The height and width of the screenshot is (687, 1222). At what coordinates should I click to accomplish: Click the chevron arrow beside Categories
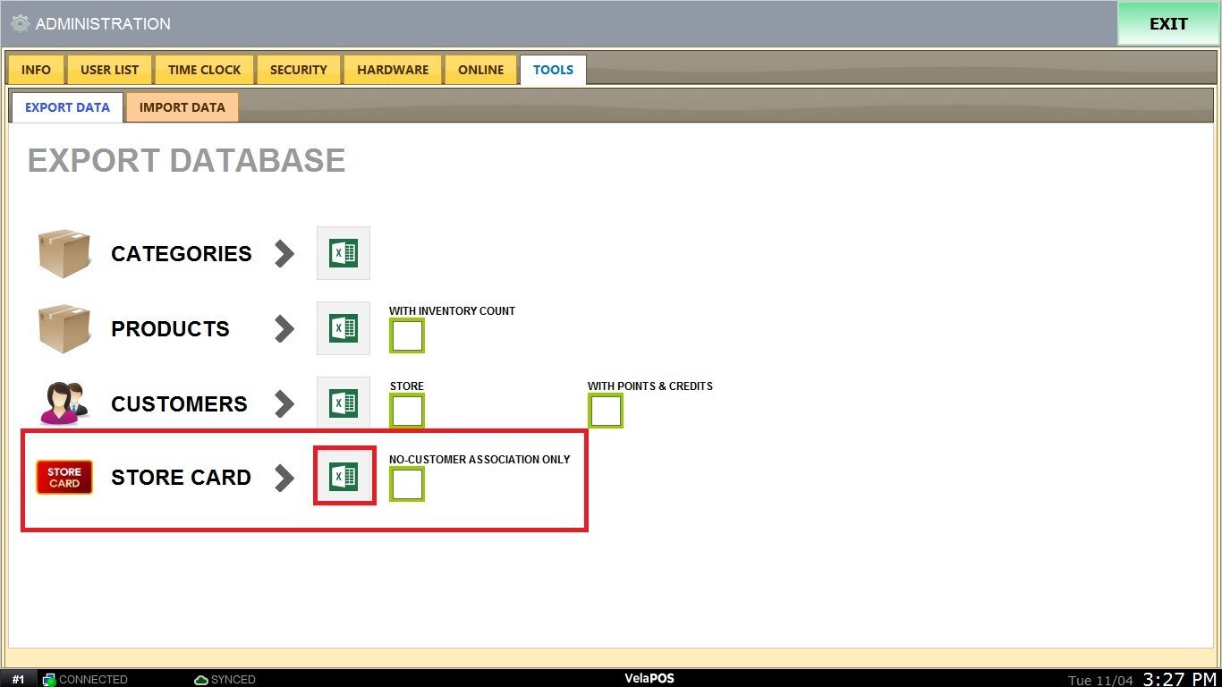(284, 253)
